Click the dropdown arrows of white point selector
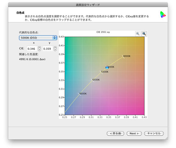 [x=55, y=38]
